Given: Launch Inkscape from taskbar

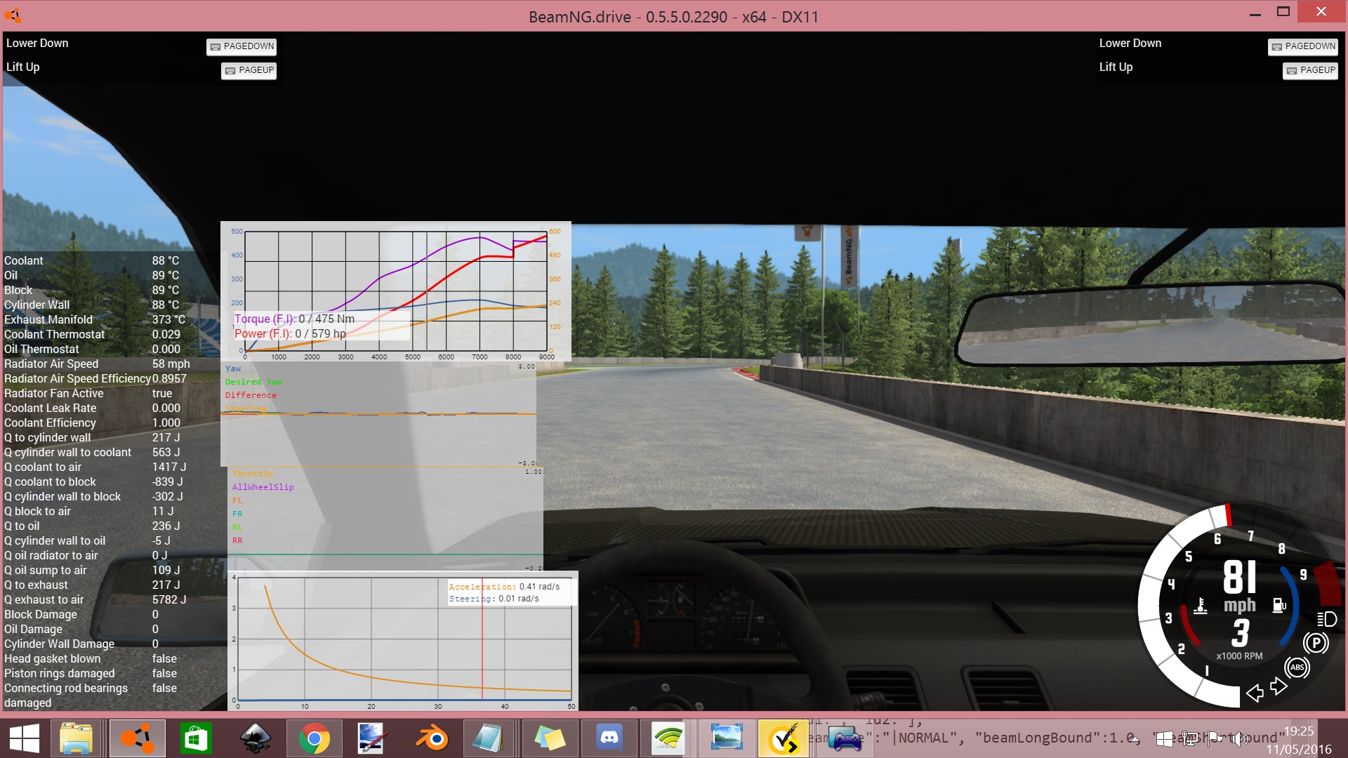Looking at the screenshot, I should [255, 739].
